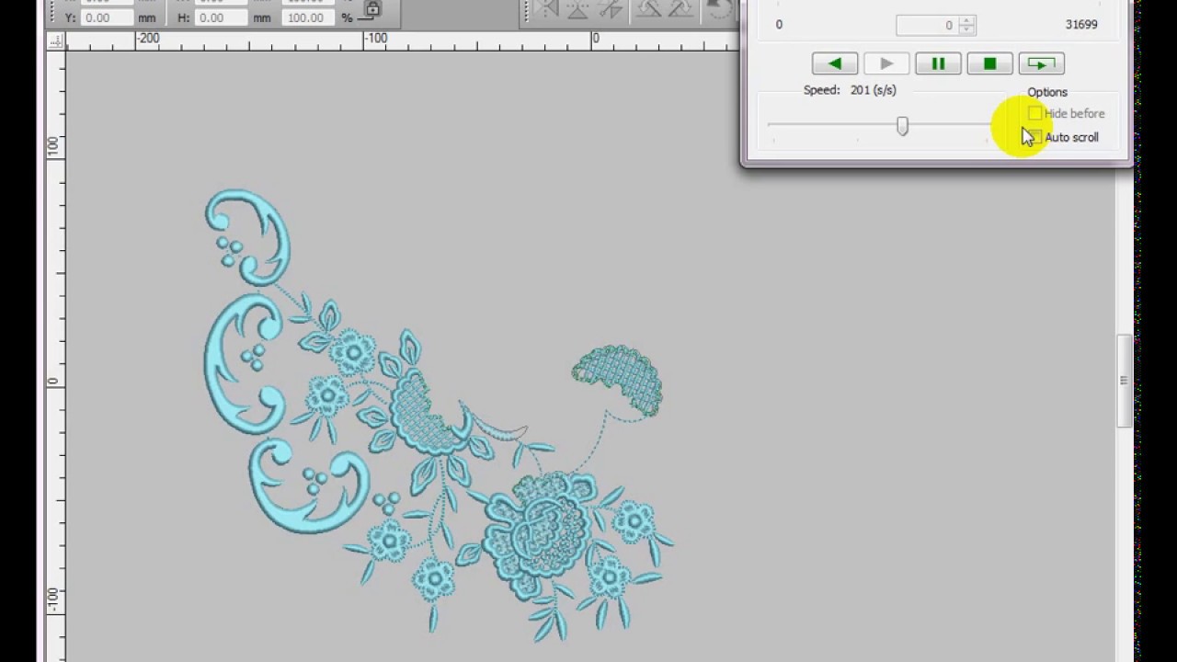Click the Y position field
1177x662 pixels.
(107, 17)
